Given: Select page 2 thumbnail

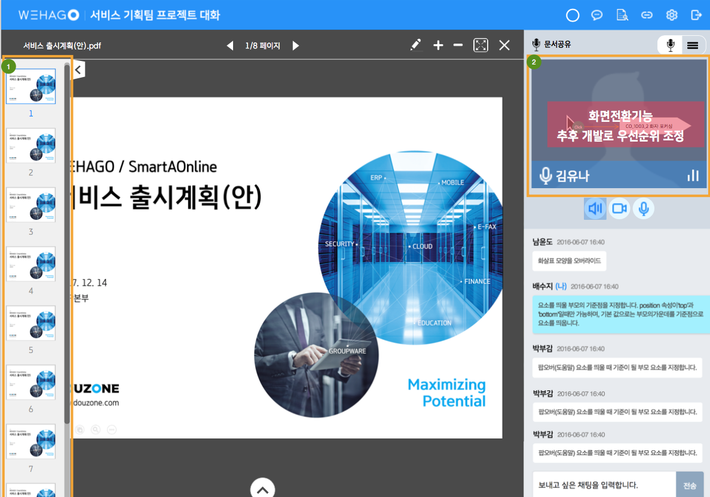Looking at the screenshot, I should [x=31, y=145].
